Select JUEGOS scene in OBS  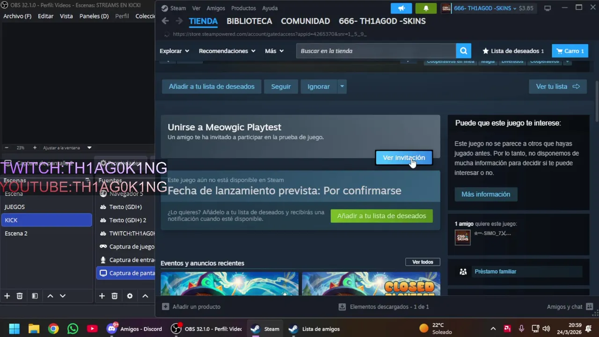pos(46,207)
